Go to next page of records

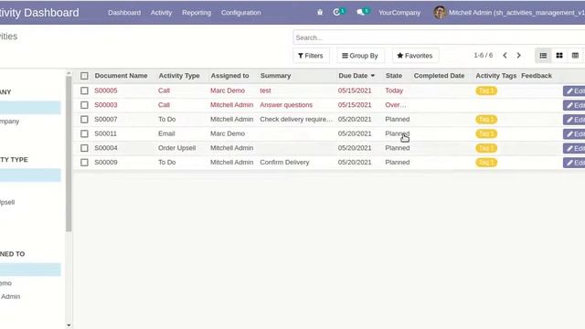[518, 56]
